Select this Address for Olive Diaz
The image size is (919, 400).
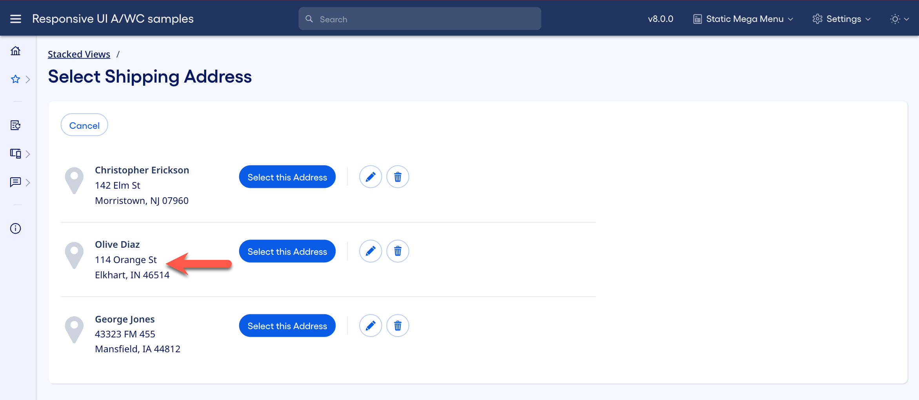tap(287, 251)
